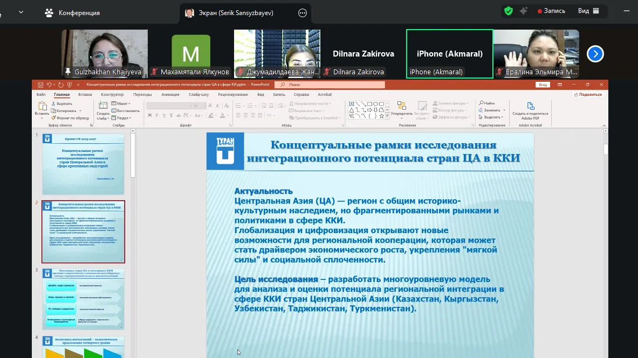The width and height of the screenshot is (638, 358).
Task: Click the Найти find button
Action: coord(488,103)
